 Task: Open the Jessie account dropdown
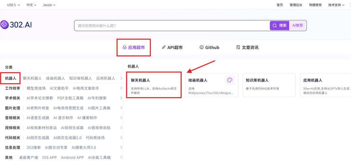49,5
